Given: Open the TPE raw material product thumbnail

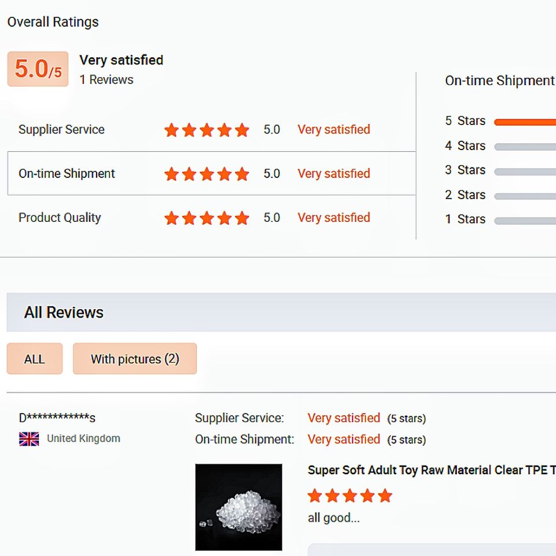Looking at the screenshot, I should click(239, 507).
